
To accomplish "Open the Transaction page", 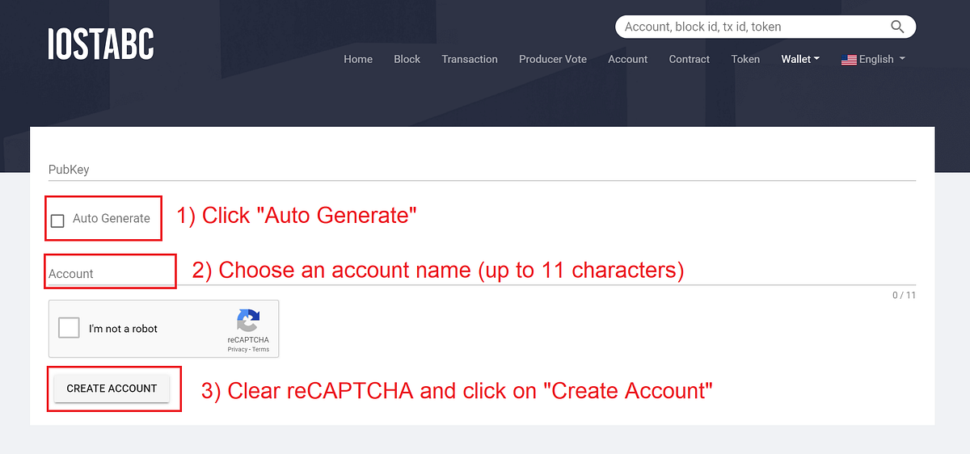I will click(470, 59).
